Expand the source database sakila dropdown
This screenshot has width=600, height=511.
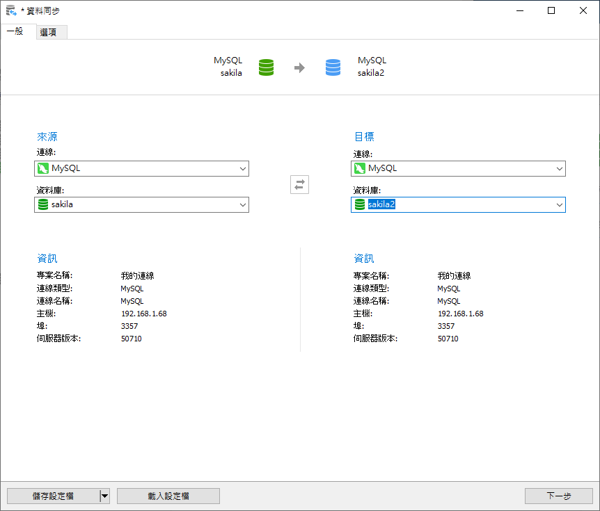[x=242, y=204]
